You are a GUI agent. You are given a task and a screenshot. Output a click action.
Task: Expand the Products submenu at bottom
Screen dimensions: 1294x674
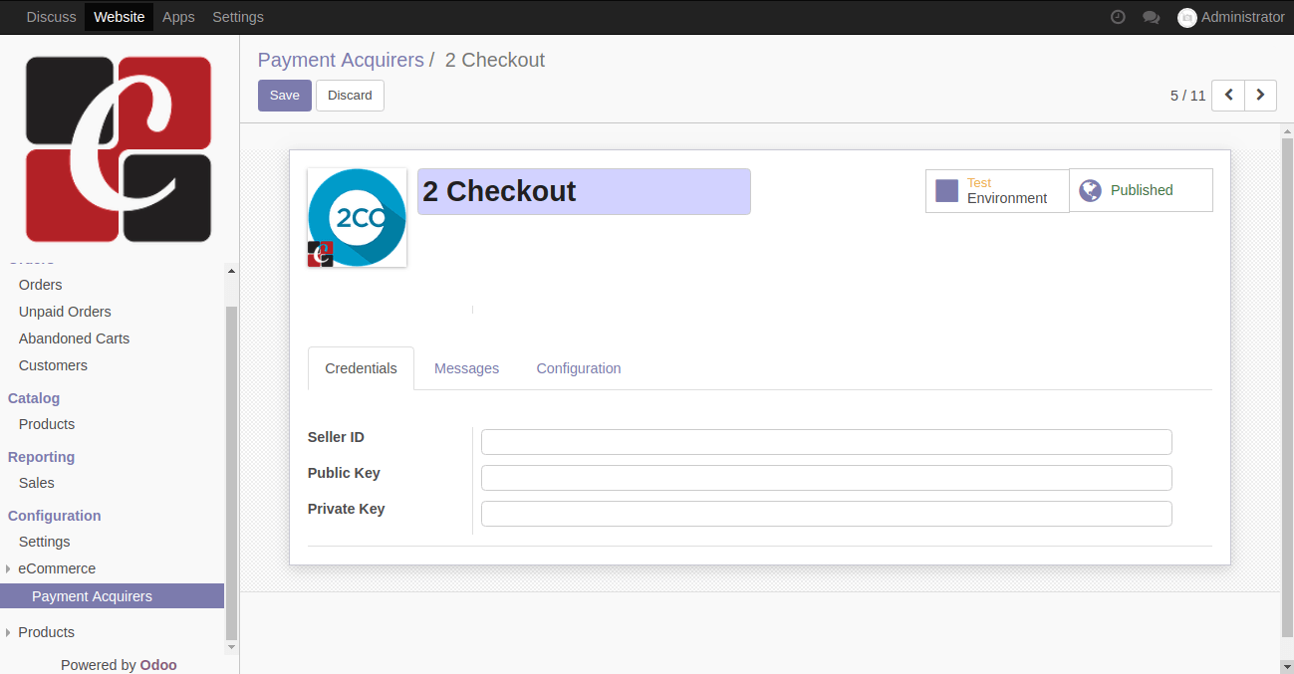pyautogui.click(x=46, y=632)
